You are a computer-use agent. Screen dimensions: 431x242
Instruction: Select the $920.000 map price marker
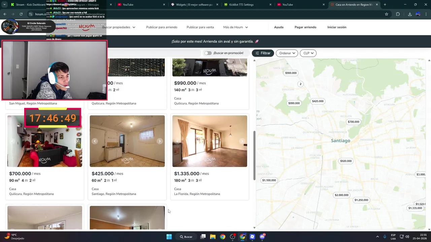point(346,161)
